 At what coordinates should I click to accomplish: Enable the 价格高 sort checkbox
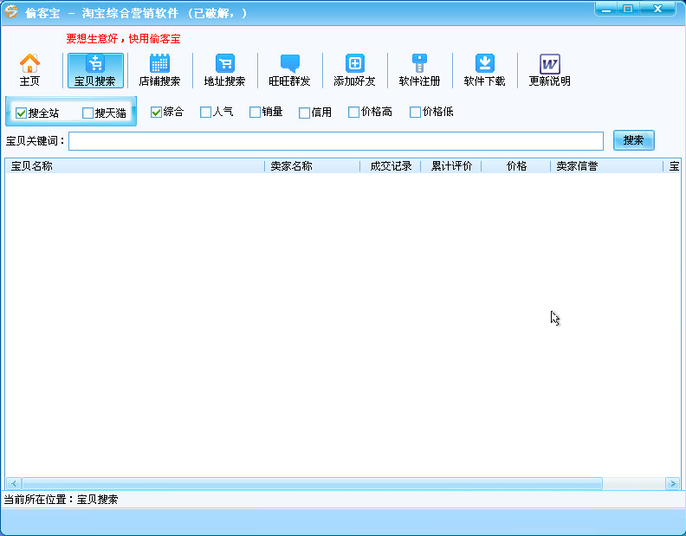click(354, 113)
